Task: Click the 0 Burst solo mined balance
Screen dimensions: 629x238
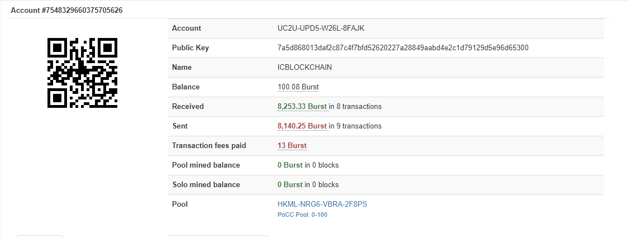Action: click(290, 185)
